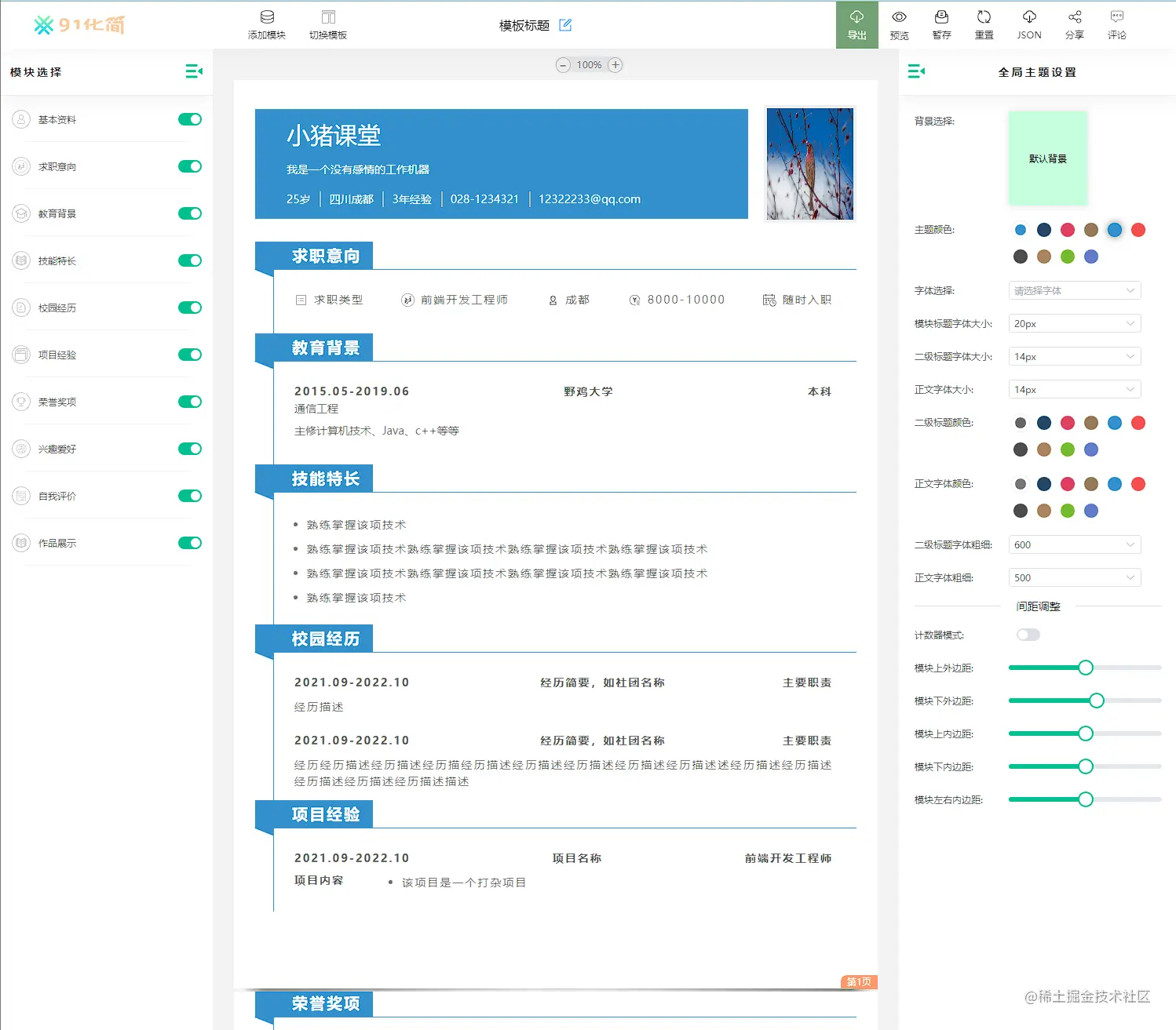Enable 计数器模式 counter mode toggle

click(1028, 635)
